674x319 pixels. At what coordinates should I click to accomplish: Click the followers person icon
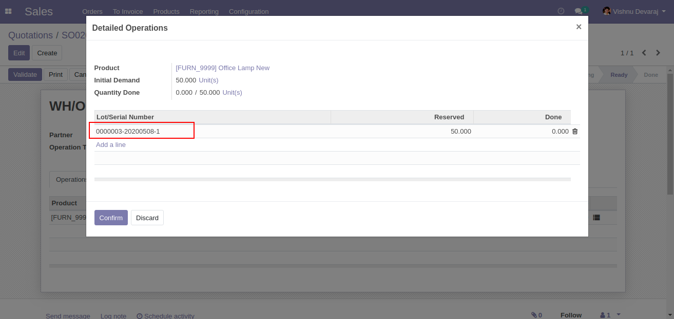(602, 315)
